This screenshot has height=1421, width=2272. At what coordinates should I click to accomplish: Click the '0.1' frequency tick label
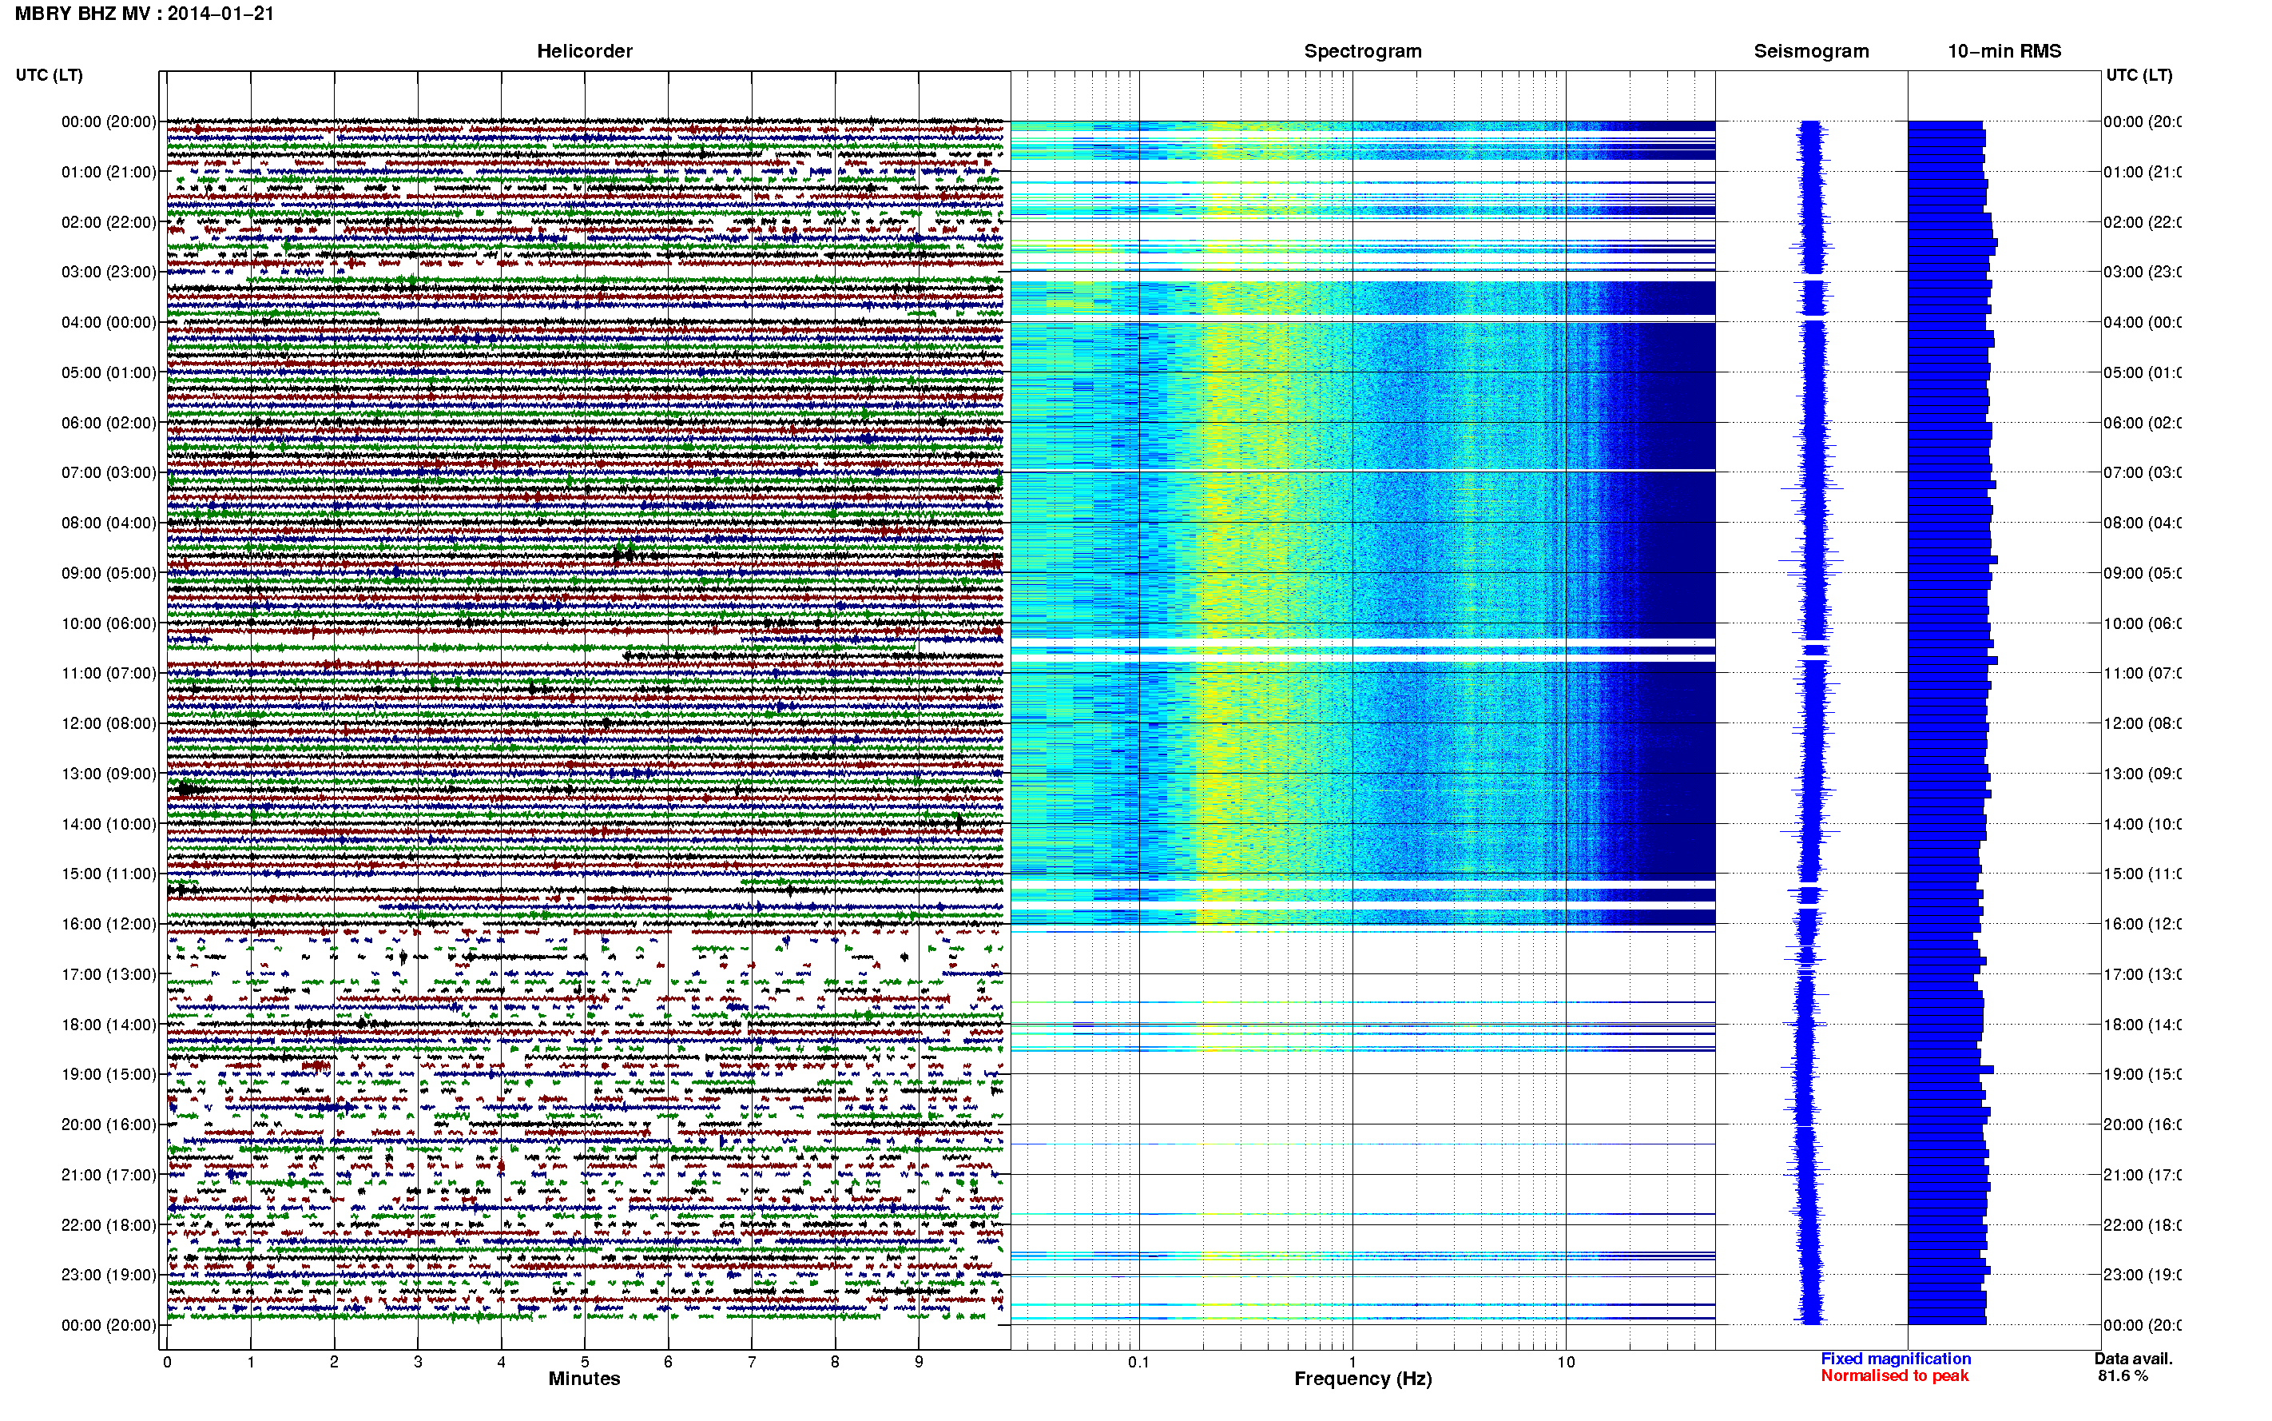pyautogui.click(x=1138, y=1362)
